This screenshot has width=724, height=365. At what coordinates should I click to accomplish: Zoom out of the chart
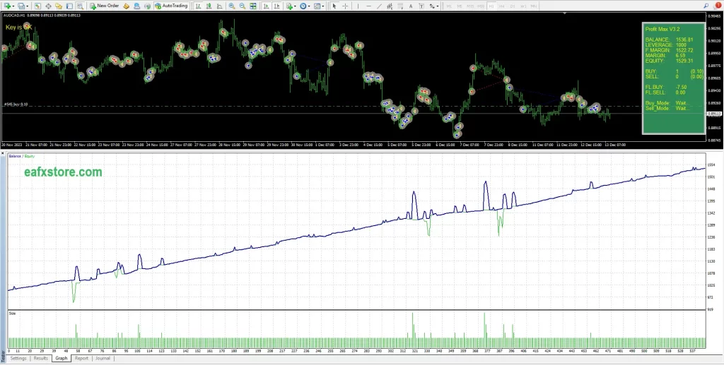point(243,5)
